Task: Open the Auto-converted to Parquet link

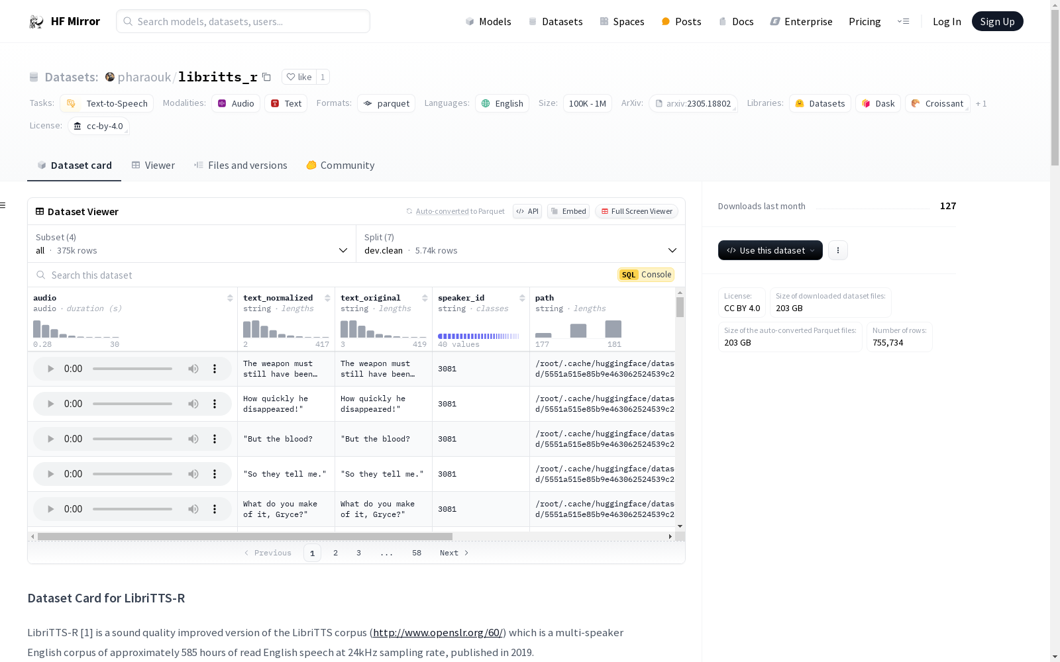Action: click(x=456, y=211)
